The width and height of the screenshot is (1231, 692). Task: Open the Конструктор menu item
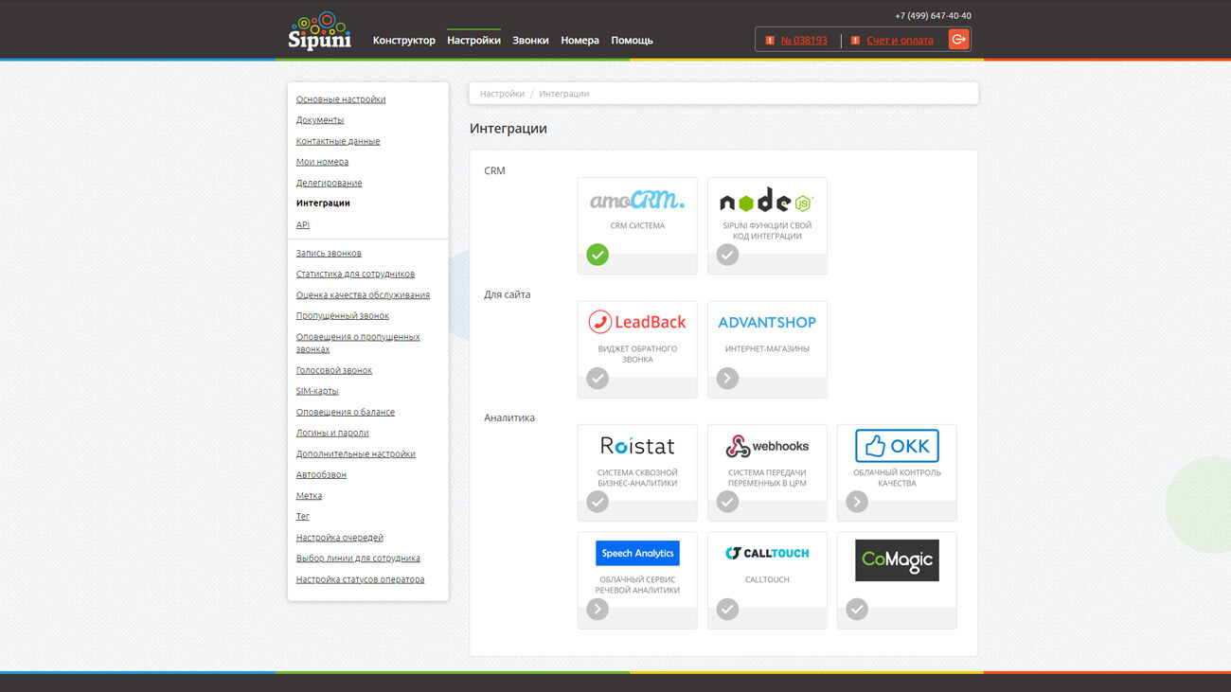(403, 41)
